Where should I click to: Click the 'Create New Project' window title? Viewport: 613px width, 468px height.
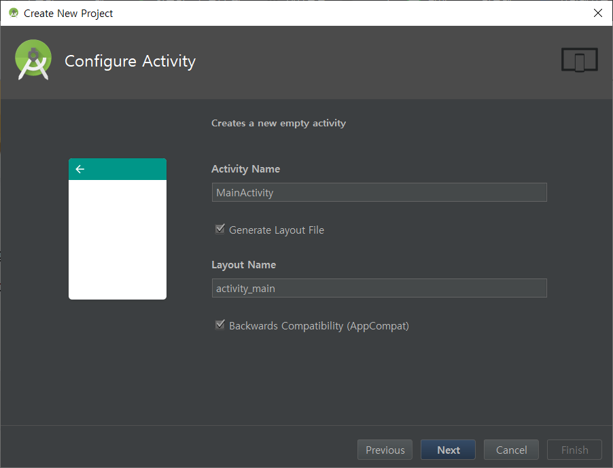pyautogui.click(x=69, y=14)
